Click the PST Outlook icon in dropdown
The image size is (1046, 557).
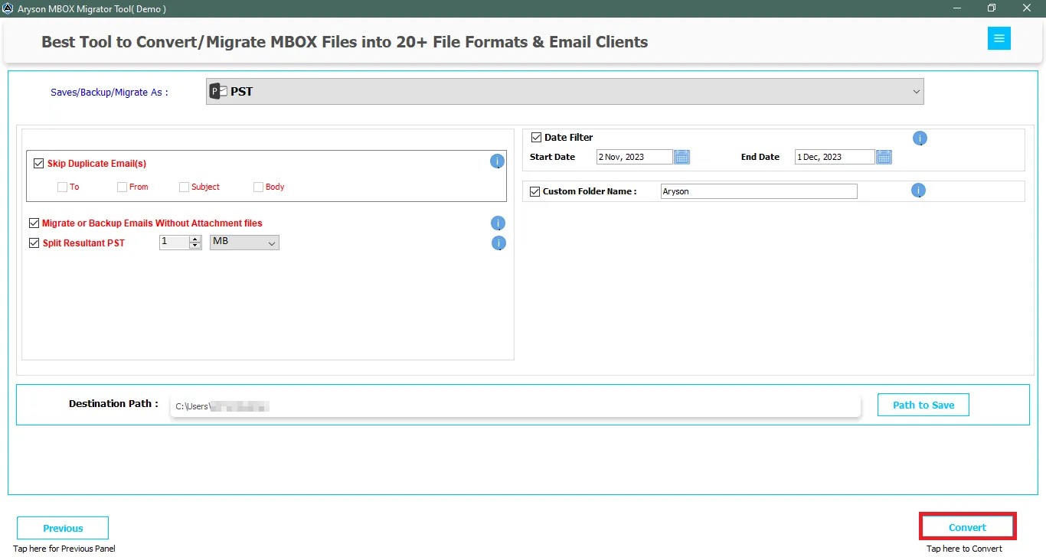(219, 91)
